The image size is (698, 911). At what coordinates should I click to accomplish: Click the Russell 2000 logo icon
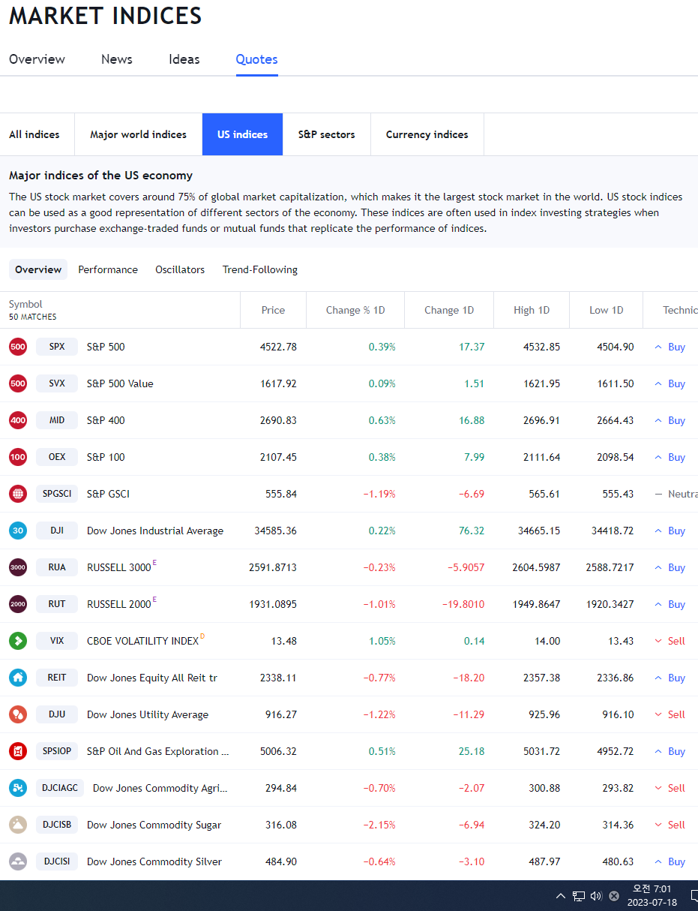pyautogui.click(x=18, y=604)
